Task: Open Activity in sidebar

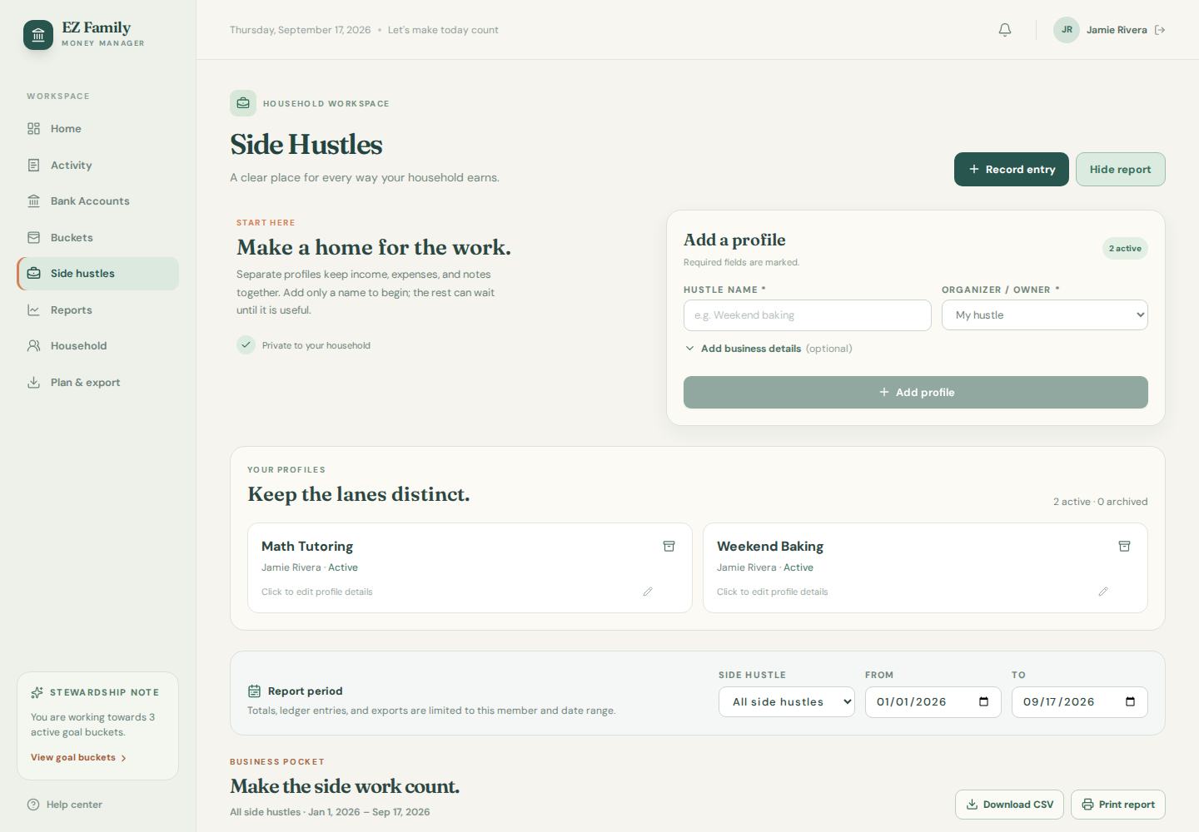Action: click(97, 165)
